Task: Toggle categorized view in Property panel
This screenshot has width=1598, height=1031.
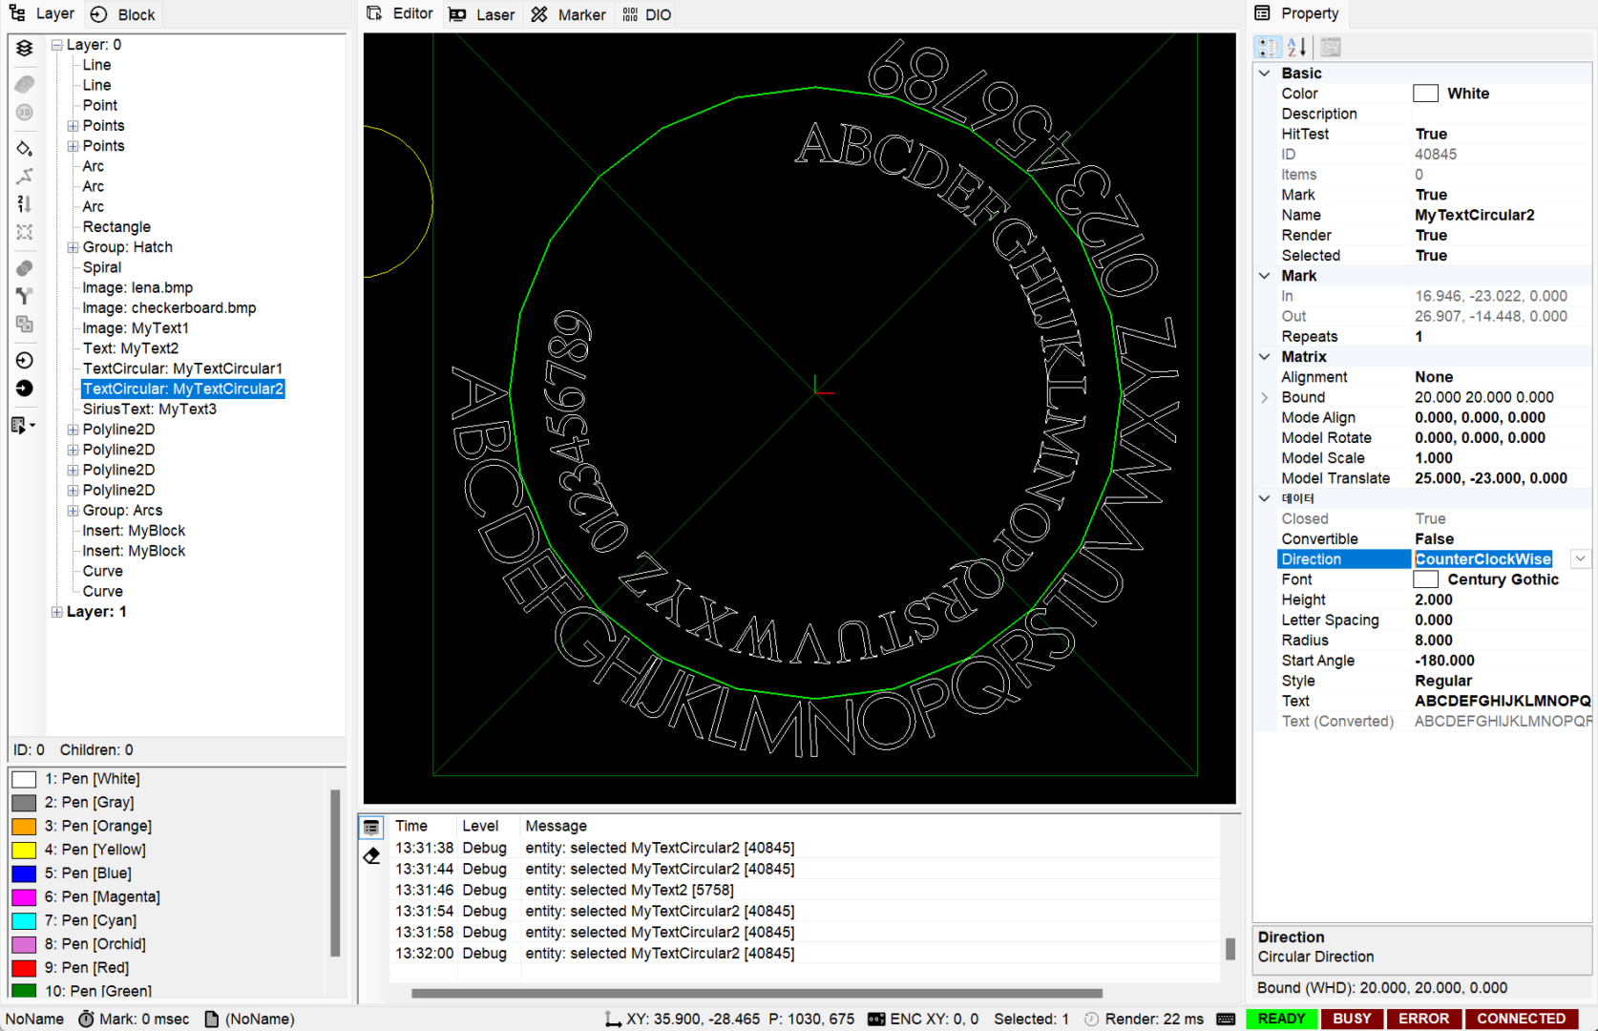Action: [1268, 47]
